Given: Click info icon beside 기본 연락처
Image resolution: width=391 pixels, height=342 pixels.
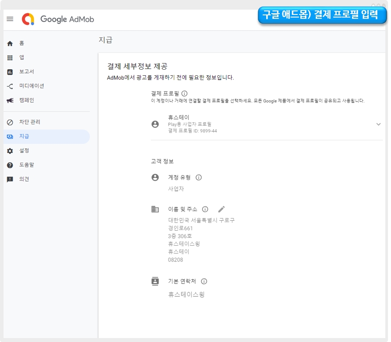Looking at the screenshot, I should point(204,282).
